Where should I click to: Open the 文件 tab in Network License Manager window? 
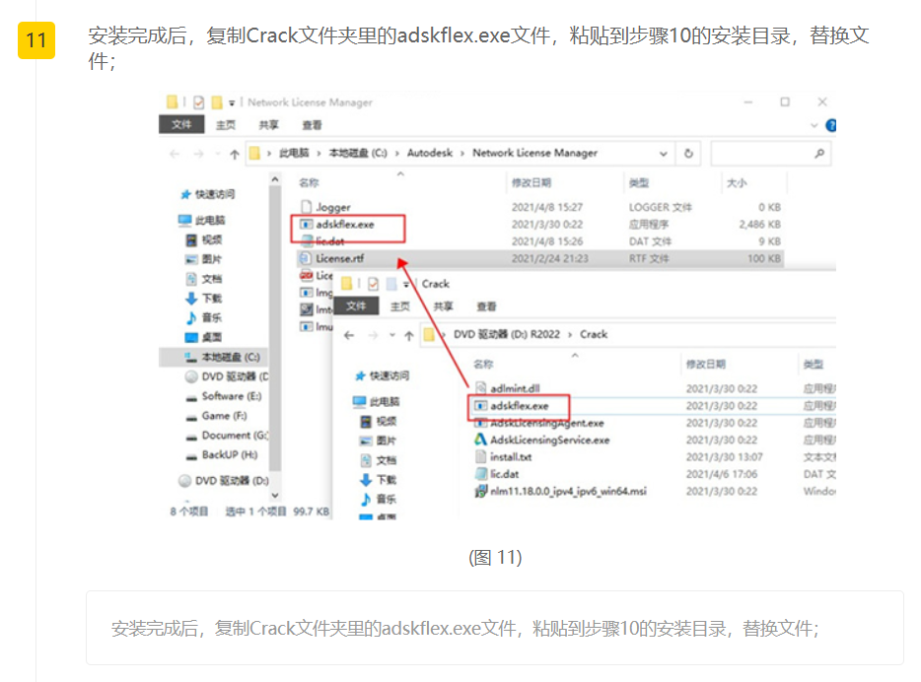pos(181,125)
